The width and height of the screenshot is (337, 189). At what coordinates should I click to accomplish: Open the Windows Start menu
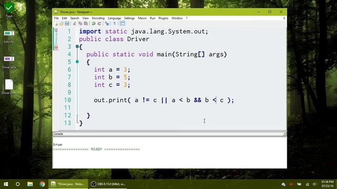point(6,184)
